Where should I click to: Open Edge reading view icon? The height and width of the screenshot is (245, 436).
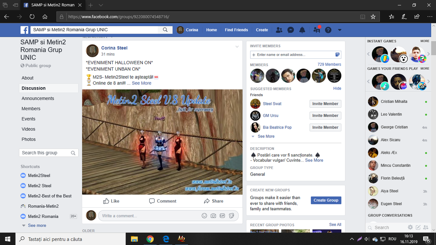[363, 17]
